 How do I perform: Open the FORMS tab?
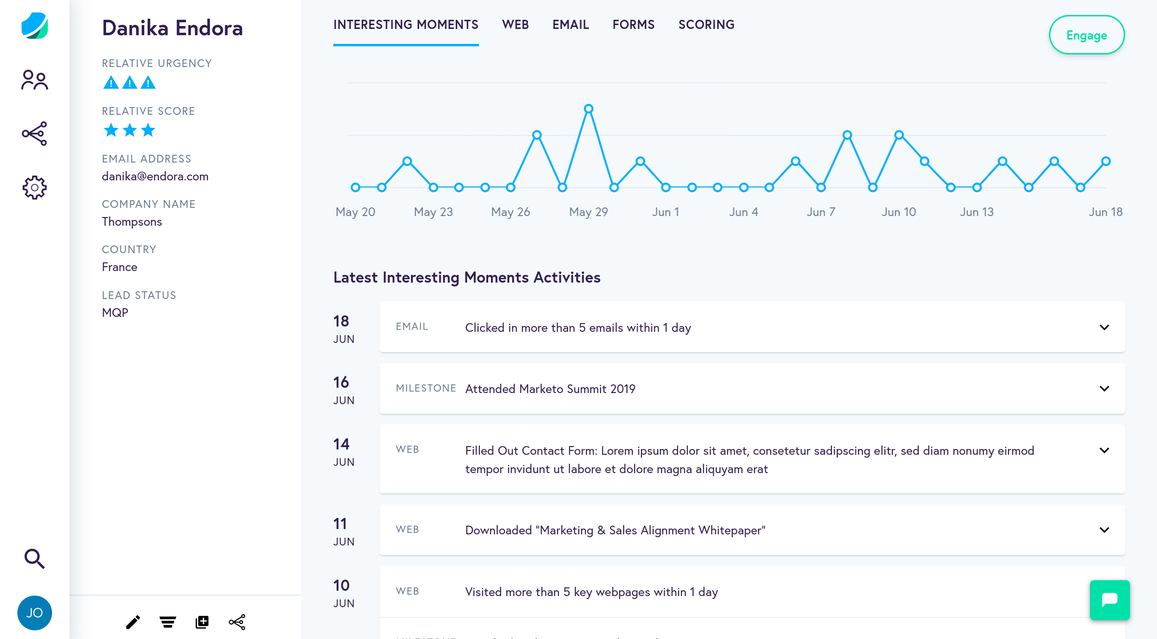pyautogui.click(x=633, y=25)
